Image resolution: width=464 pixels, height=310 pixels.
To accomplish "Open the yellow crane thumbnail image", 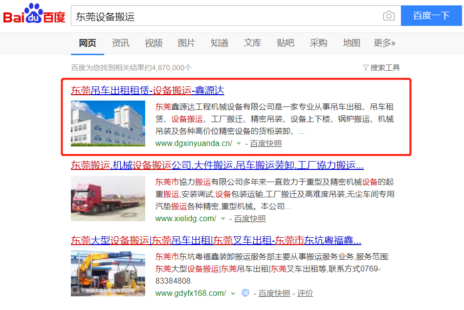I will (108, 273).
